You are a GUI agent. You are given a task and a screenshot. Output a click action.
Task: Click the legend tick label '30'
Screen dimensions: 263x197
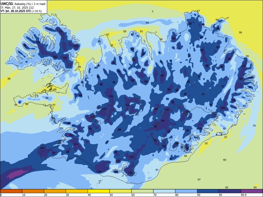click(67, 195)
